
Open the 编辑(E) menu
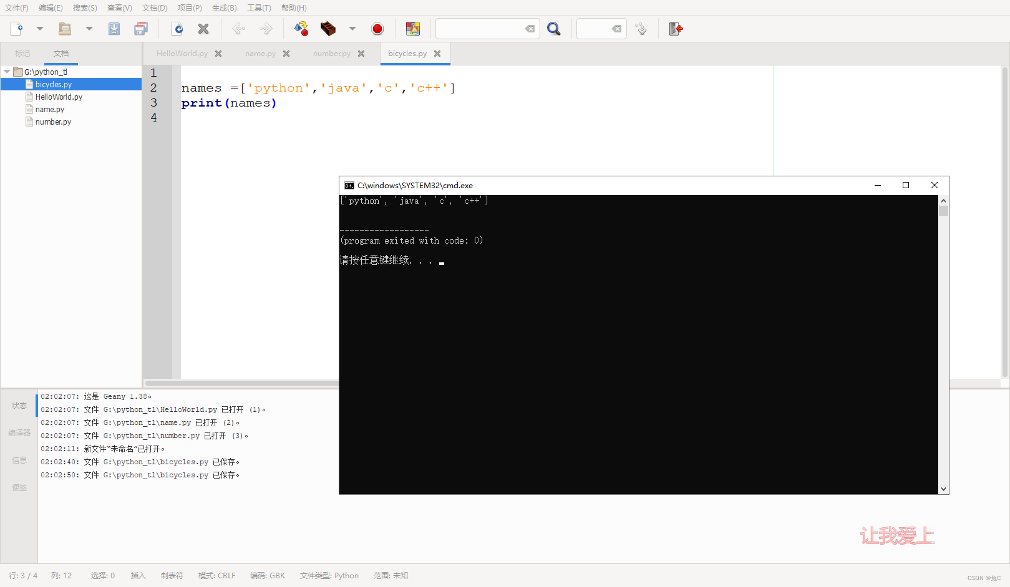click(x=51, y=8)
